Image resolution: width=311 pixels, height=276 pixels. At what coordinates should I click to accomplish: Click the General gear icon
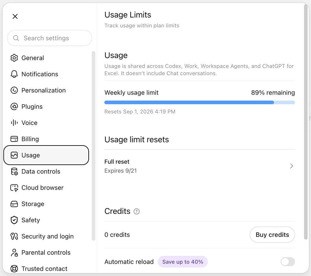point(14,58)
